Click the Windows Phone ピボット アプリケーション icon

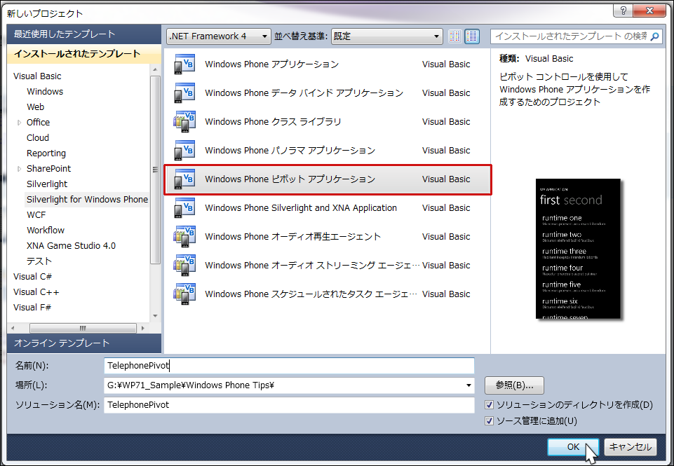pos(184,179)
